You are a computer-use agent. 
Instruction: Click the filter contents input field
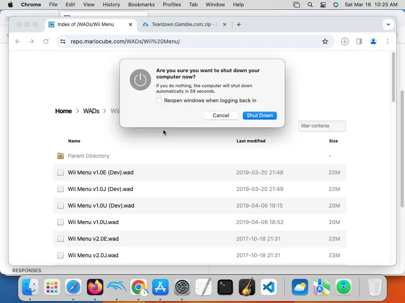click(322, 126)
